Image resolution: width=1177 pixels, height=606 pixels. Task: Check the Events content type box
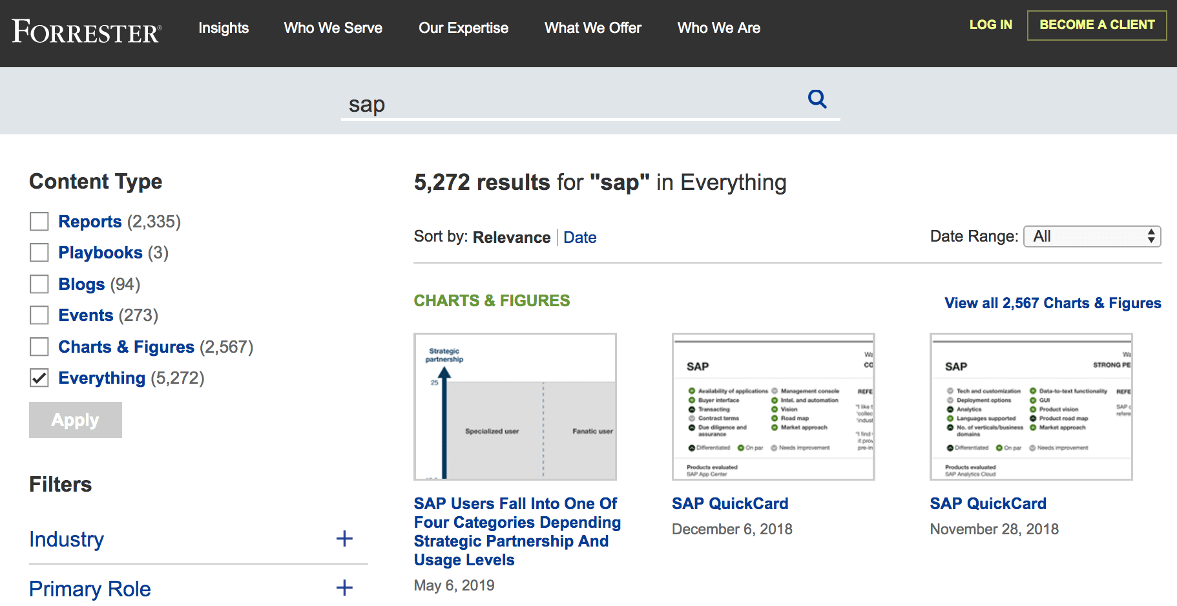coord(39,315)
